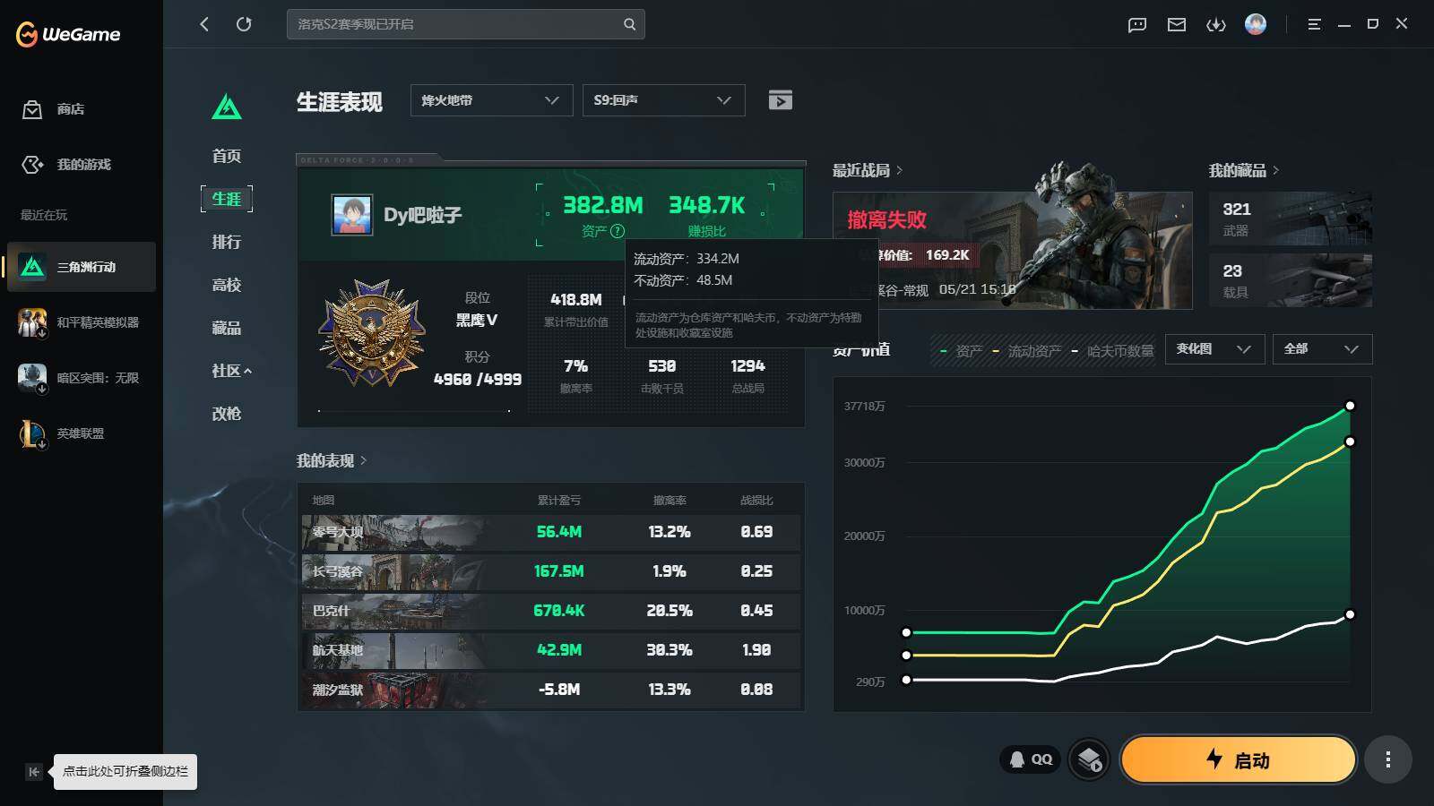Switch to the 排行 tab

227,242
